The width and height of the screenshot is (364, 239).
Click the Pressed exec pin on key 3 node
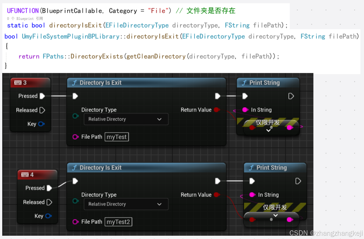(x=42, y=96)
